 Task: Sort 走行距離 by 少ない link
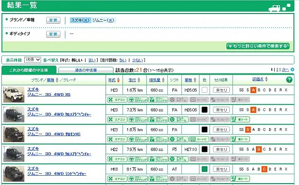click(x=137, y=60)
